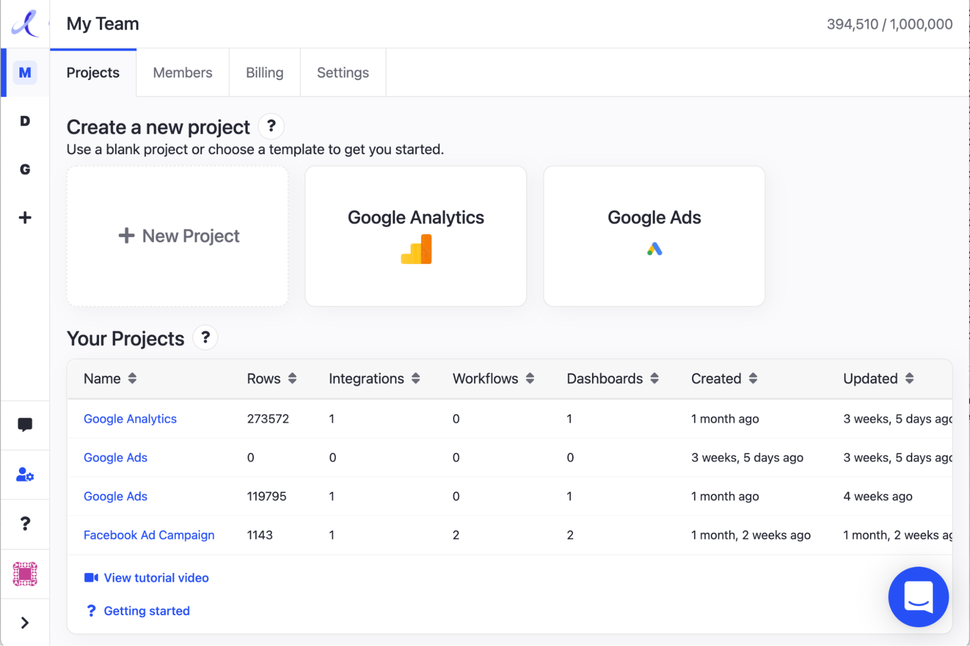Screen dimensions: 970x646
Task: Click the 394,510 / 1,000,000 usage counter
Action: 889,24
